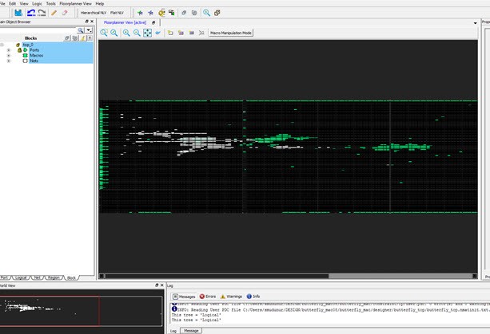Click the Save icon in the main toolbar
The height and width of the screenshot is (334, 490).
tap(18, 13)
